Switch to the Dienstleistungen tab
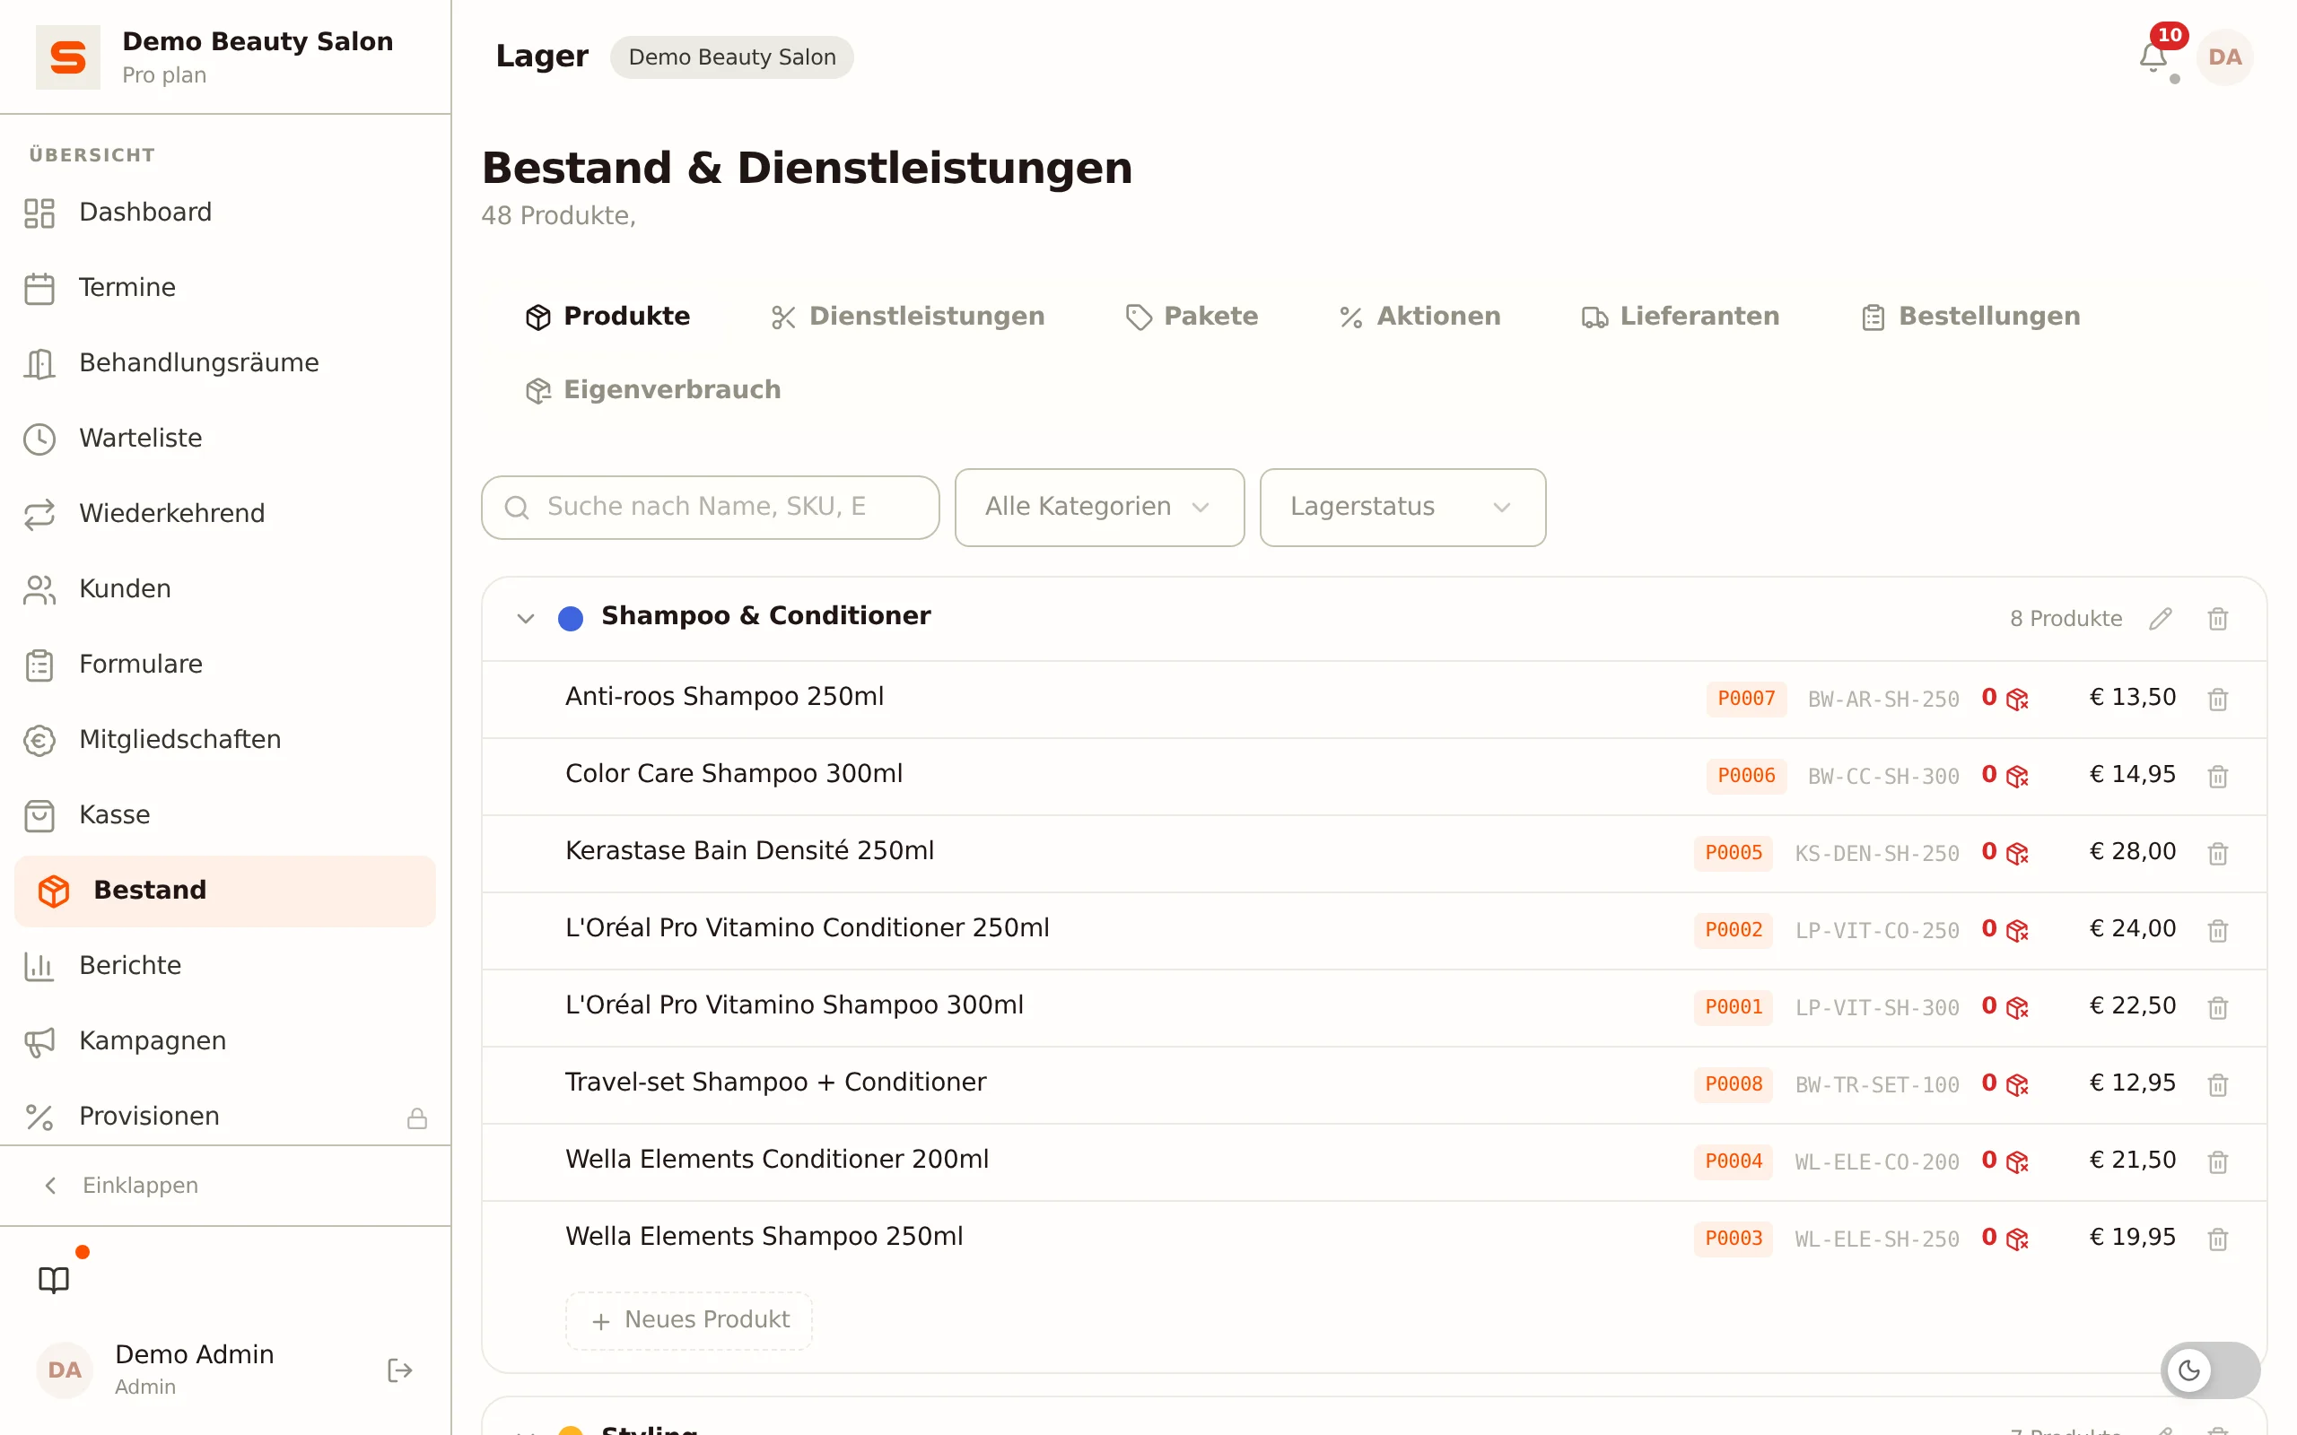Image resolution: width=2297 pixels, height=1435 pixels. click(x=907, y=316)
